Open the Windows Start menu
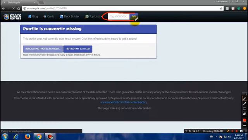This screenshot has height=140, width=248. (x=5, y=136)
